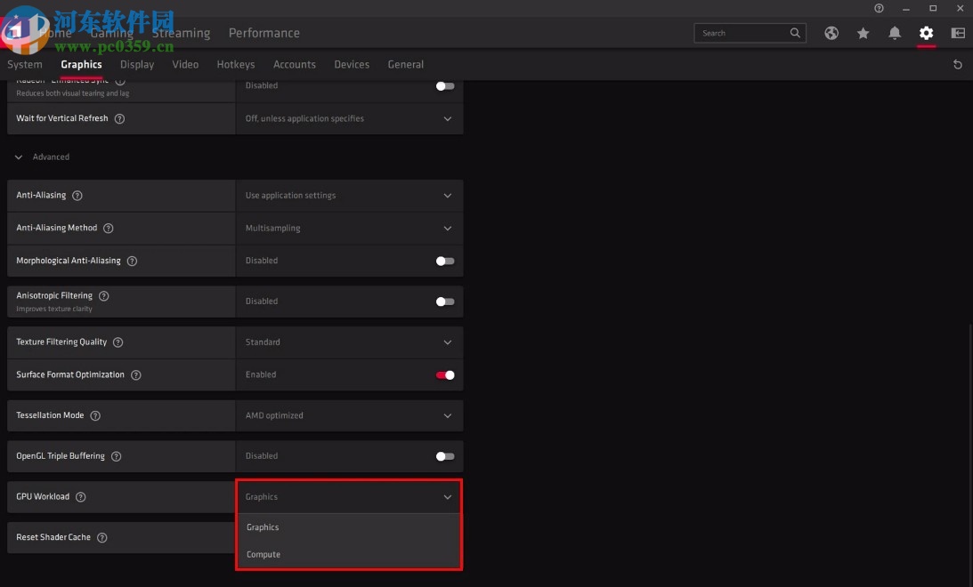Enable OpenGL Triple Buffering
Viewport: 973px width, 587px height.
444,455
